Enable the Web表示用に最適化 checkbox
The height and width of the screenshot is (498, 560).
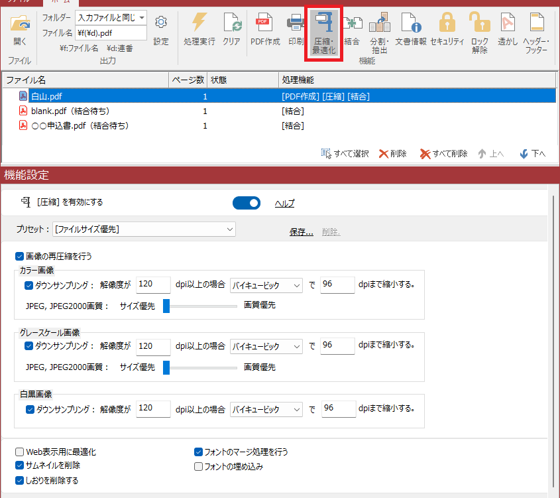(x=19, y=452)
